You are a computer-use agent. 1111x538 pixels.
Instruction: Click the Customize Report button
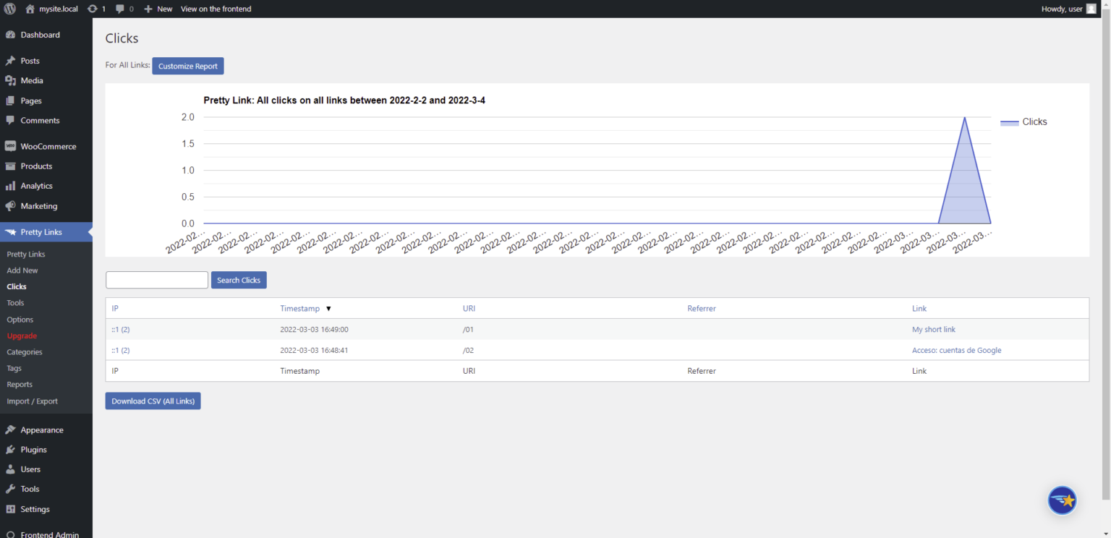(187, 66)
